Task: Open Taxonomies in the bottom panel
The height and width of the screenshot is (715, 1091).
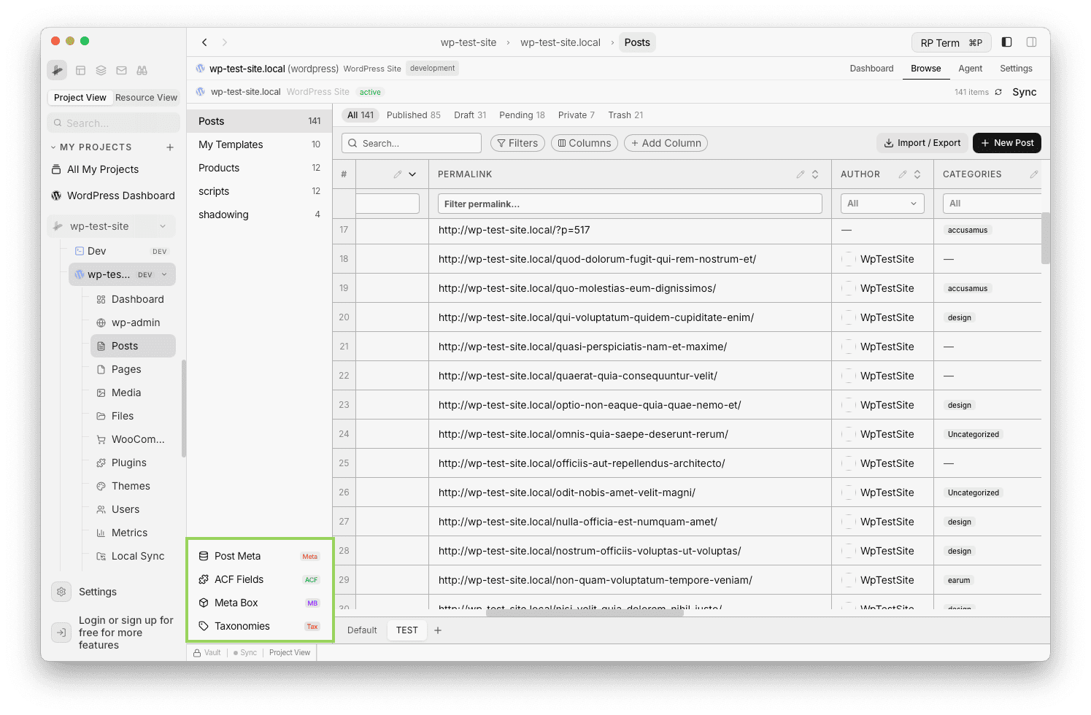Action: (260, 626)
